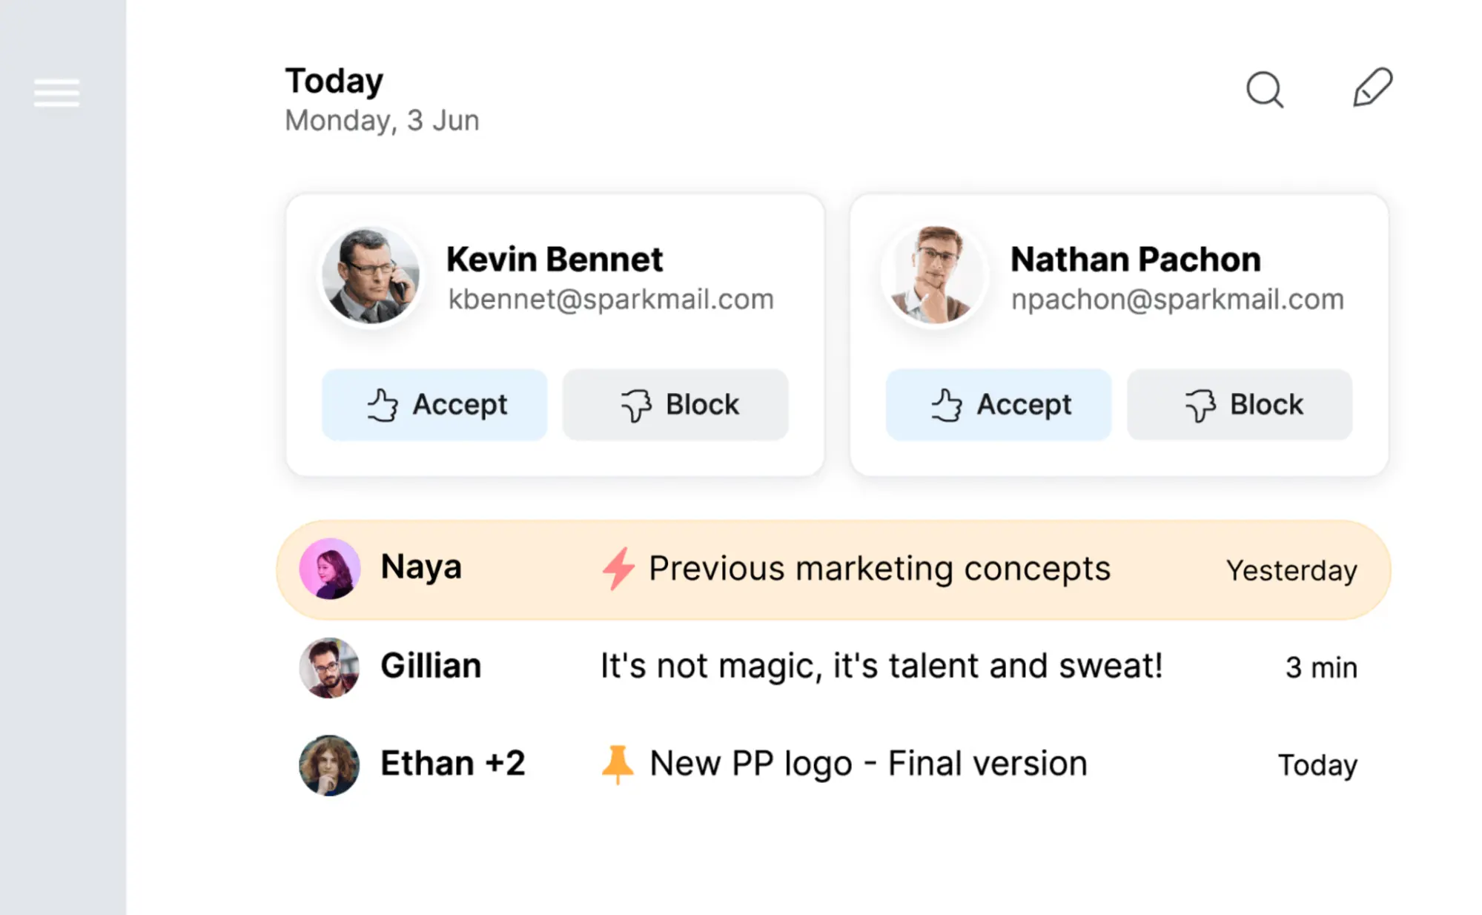
Task: Click thumbs-up icon for Nathan Pachon
Action: click(947, 406)
